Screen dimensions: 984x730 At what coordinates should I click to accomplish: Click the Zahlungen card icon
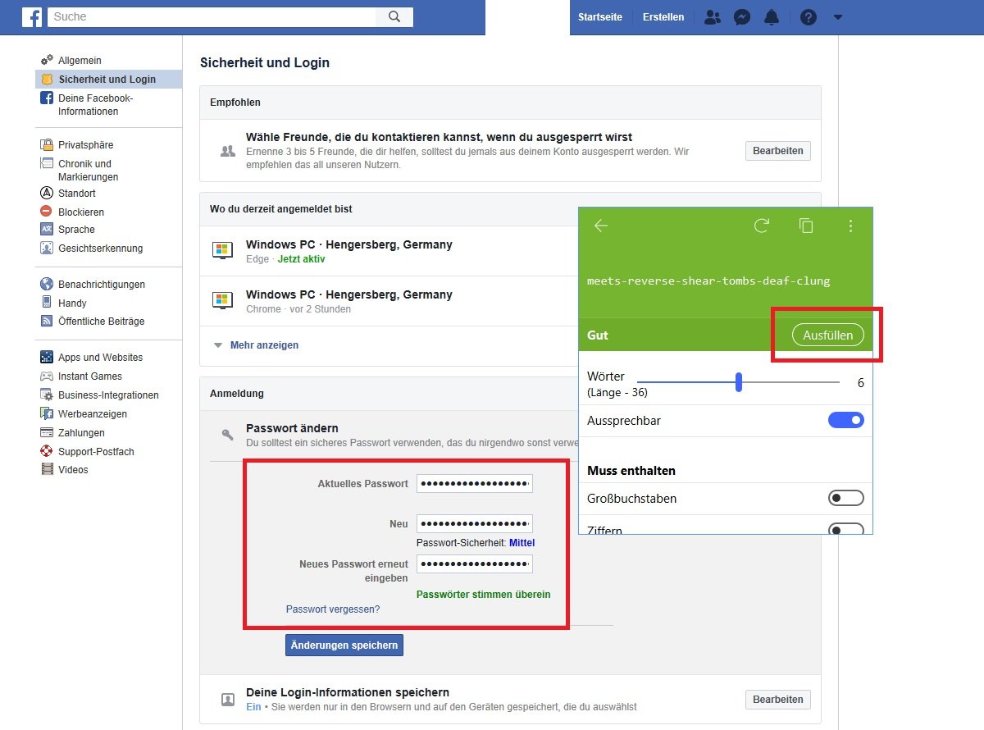(47, 432)
